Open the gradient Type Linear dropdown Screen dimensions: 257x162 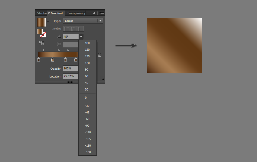point(83,21)
